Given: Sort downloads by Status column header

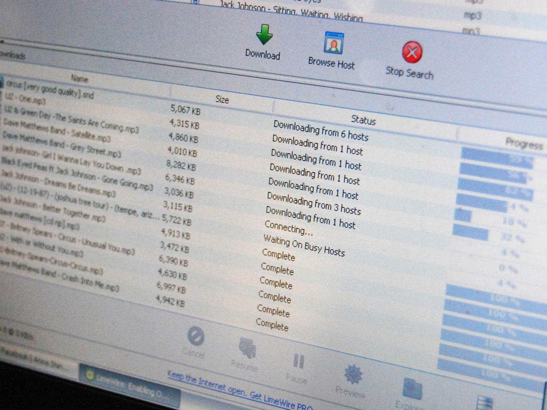Looking at the screenshot, I should click(x=363, y=119).
